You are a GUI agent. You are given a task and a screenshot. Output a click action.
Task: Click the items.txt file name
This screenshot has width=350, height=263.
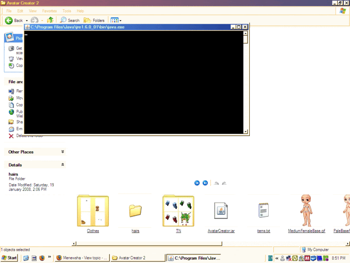point(264,231)
